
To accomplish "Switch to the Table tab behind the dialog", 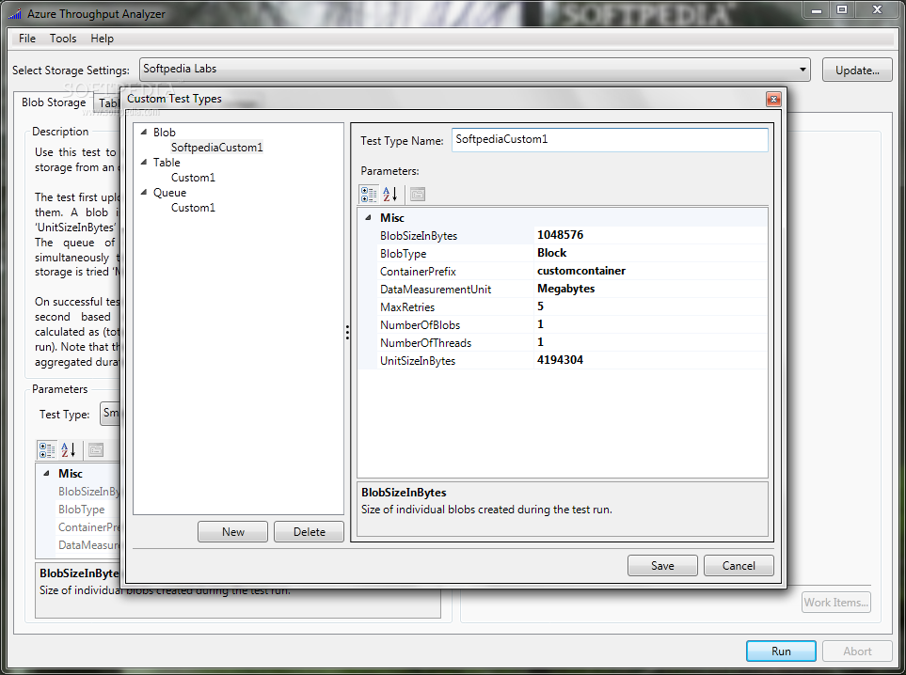I will tap(107, 103).
